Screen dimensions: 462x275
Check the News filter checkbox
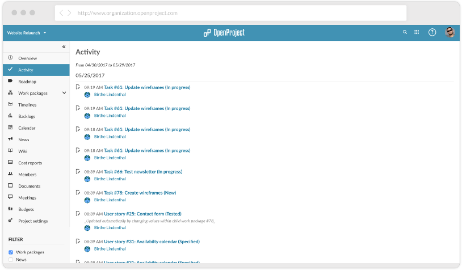click(x=11, y=260)
